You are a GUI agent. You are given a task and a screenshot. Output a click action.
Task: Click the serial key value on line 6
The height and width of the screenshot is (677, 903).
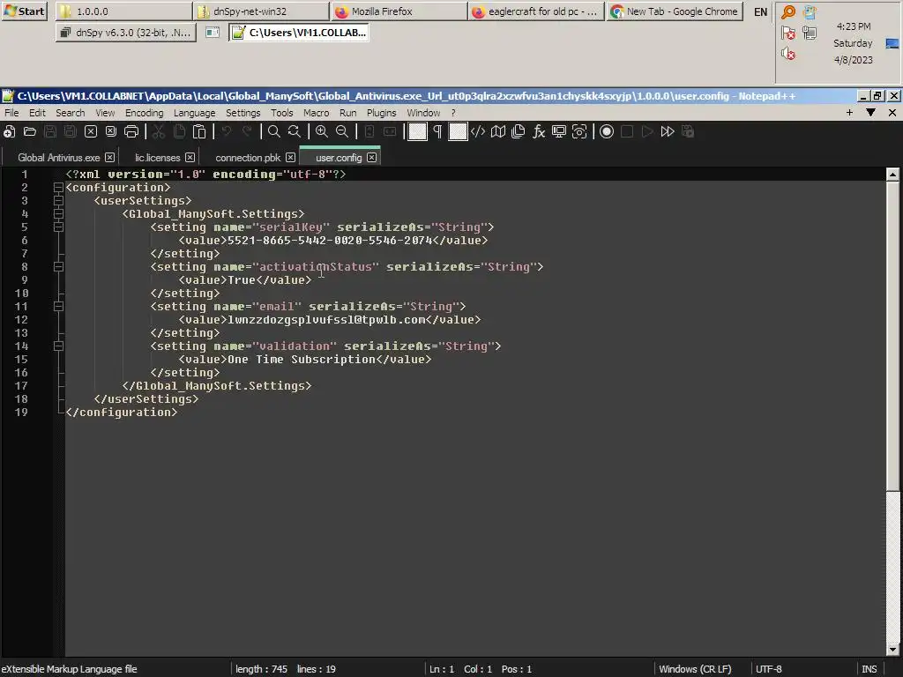pos(330,241)
